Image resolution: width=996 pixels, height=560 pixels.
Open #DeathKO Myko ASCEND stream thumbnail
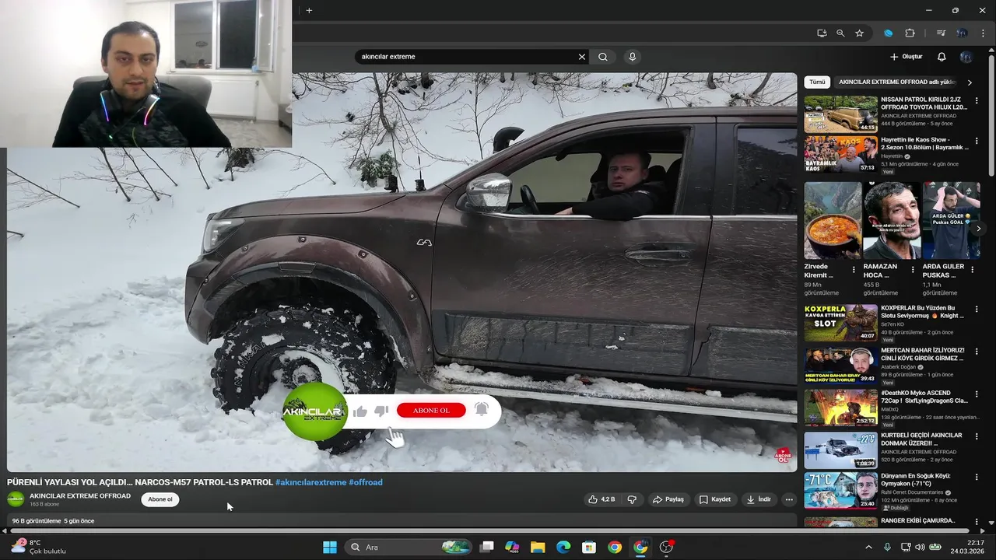(840, 408)
